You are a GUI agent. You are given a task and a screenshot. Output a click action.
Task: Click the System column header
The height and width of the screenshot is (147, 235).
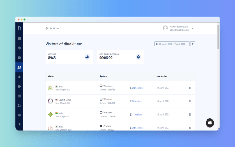[x=103, y=76]
